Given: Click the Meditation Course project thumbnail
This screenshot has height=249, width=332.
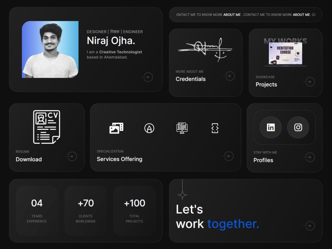Looking at the screenshot, I should pos(285,53).
